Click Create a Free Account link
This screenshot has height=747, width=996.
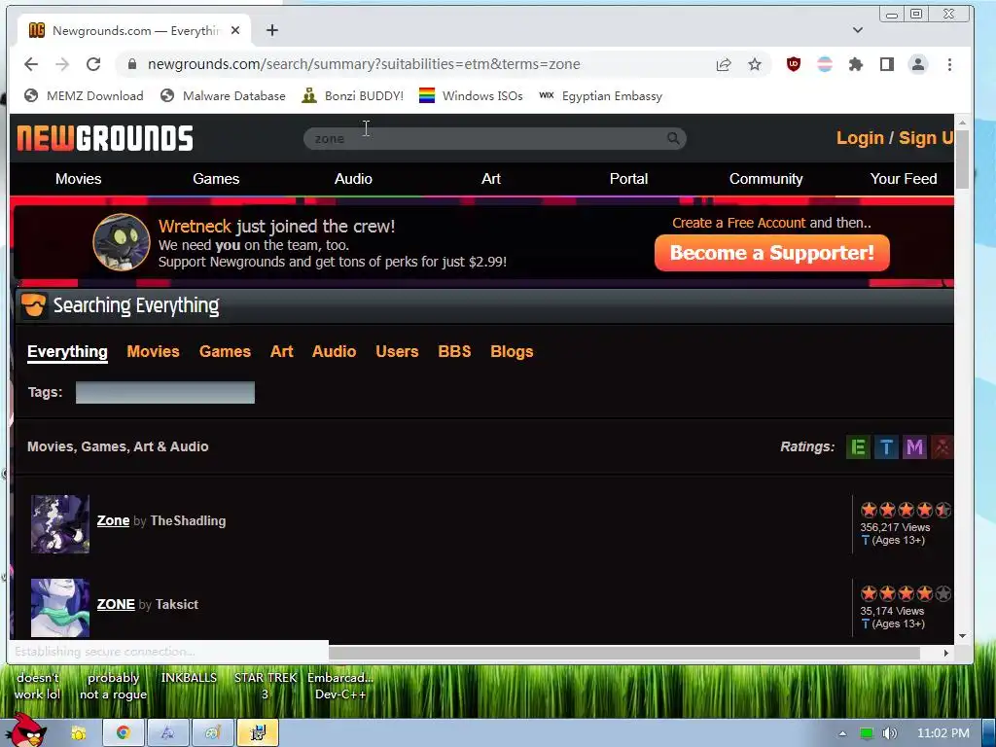coord(739,223)
